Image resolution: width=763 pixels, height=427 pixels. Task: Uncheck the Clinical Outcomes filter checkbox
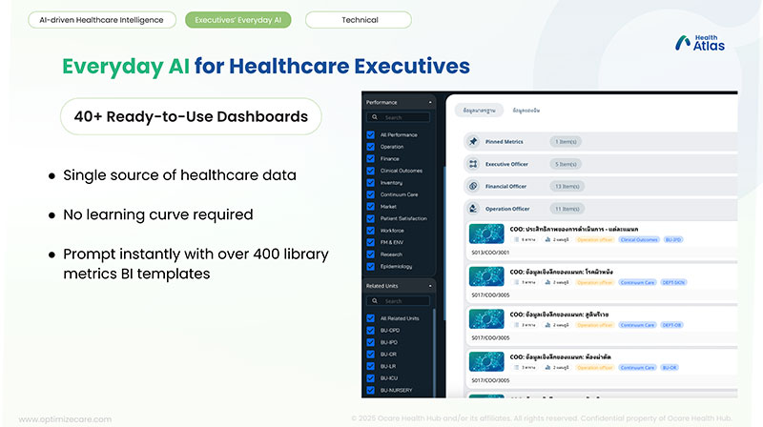tap(371, 171)
